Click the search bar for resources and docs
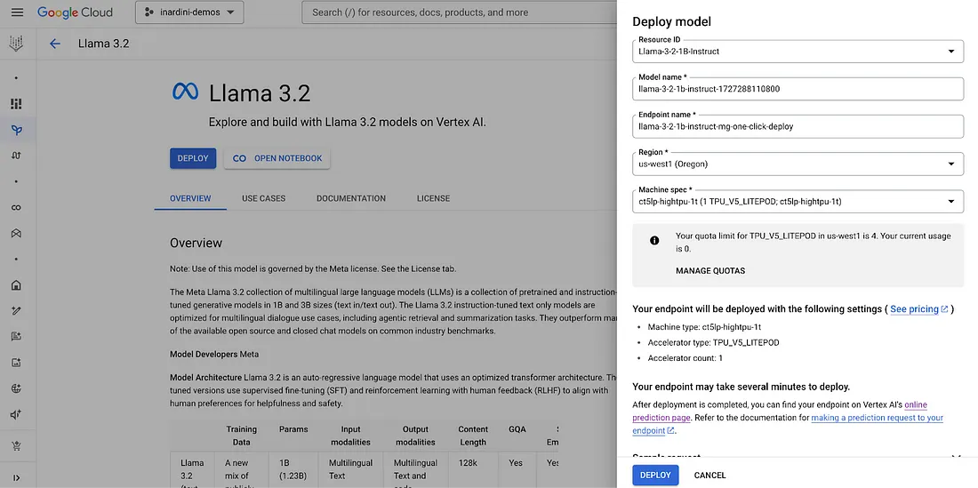This screenshot has height=488, width=978. (x=459, y=12)
